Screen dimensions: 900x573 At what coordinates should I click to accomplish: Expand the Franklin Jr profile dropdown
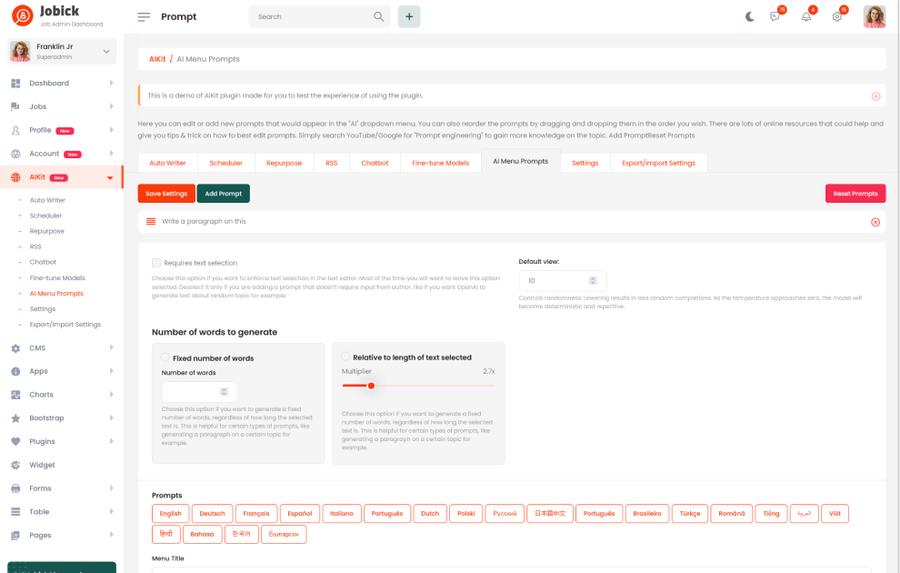[x=106, y=52]
